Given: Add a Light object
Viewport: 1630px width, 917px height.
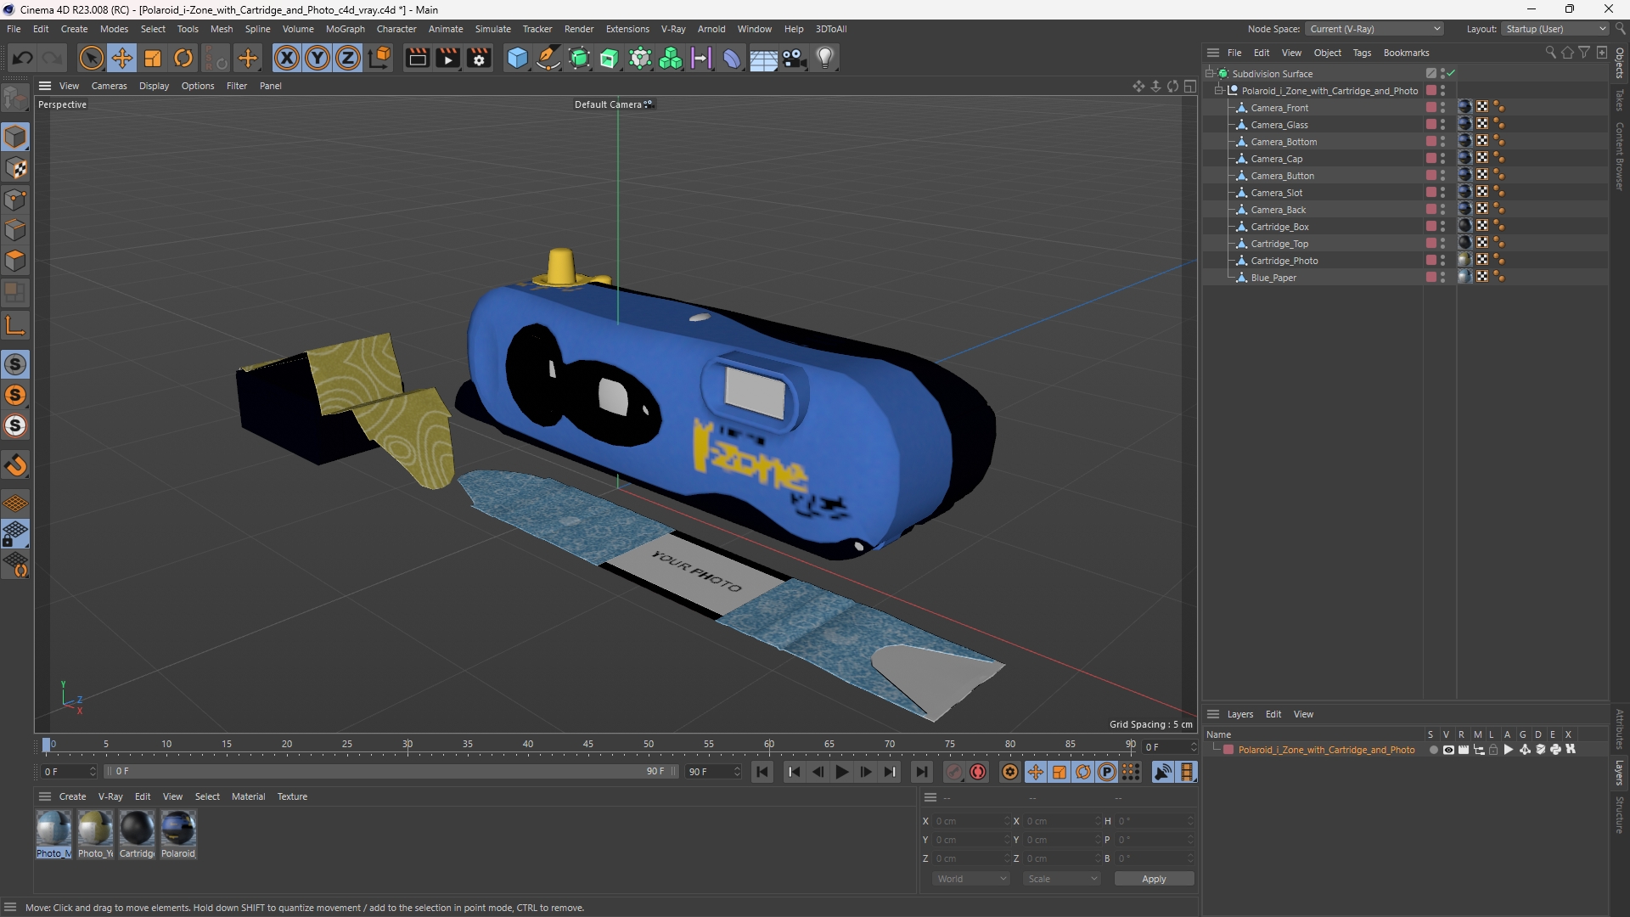Looking at the screenshot, I should click(825, 58).
